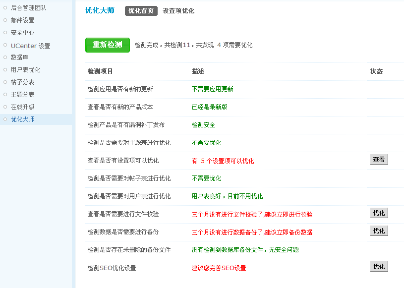Click 检测产品是有有漏洞补丁发布 row label
404x288 pixels.
126,125
